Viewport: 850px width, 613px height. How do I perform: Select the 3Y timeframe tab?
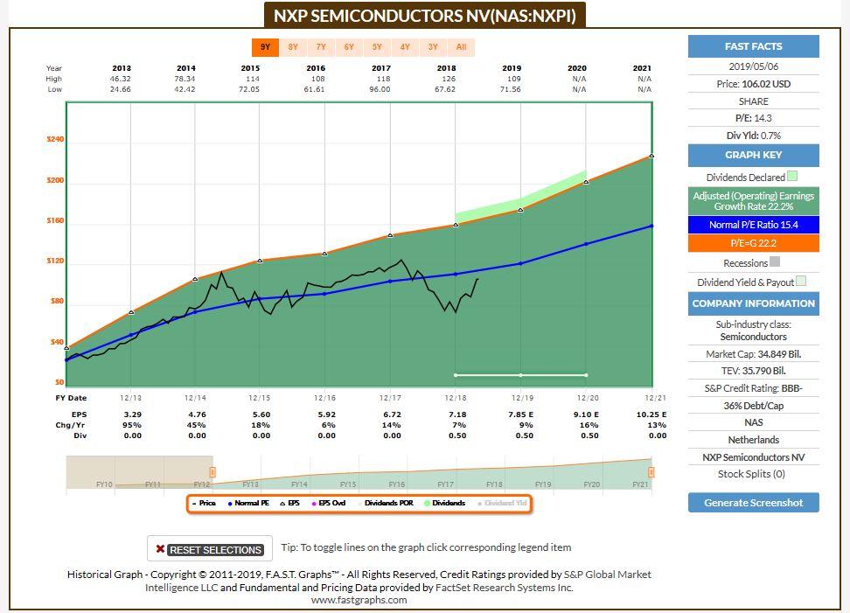[x=433, y=47]
